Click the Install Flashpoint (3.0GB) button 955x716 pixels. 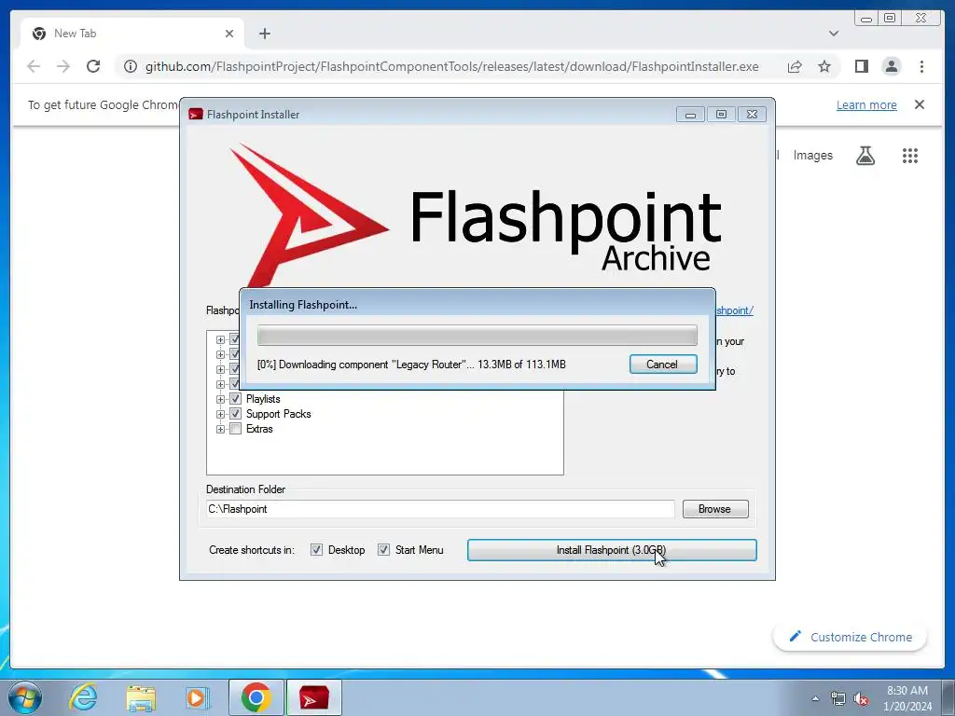[x=612, y=550]
